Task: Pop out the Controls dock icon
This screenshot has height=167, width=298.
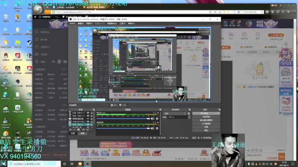Action: click(x=219, y=109)
